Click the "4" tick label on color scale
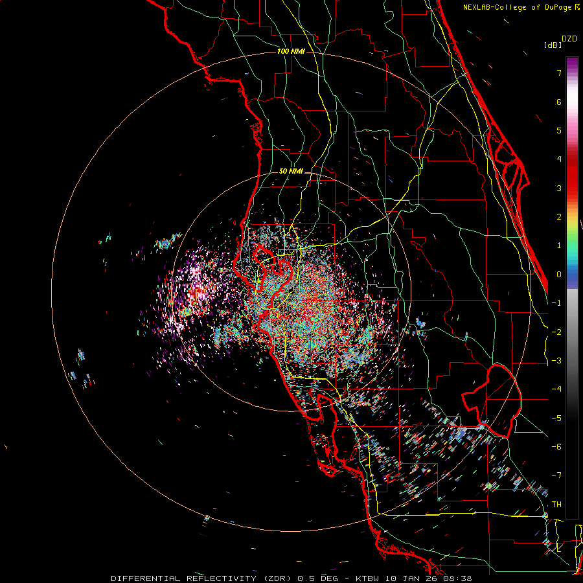583x583 pixels. pyautogui.click(x=559, y=159)
